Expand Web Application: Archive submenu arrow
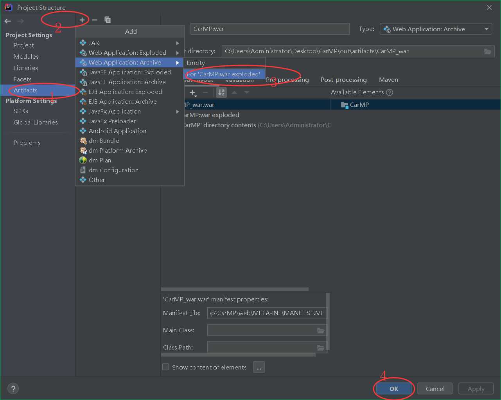Viewport: 501px width, 400px height. point(178,63)
